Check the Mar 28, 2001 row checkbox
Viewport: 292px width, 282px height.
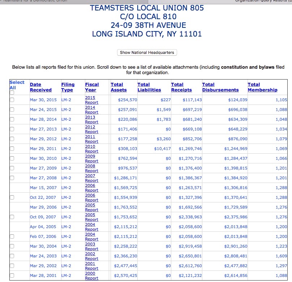(x=12, y=275)
